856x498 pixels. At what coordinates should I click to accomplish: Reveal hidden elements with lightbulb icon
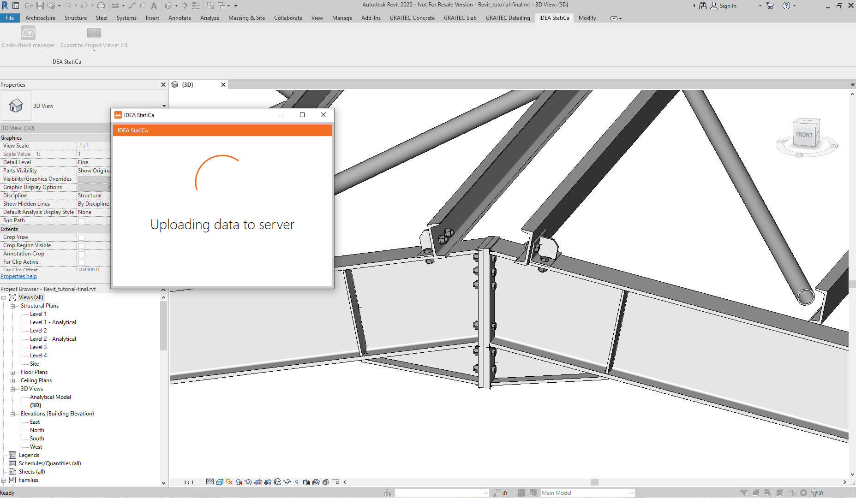coord(297,482)
